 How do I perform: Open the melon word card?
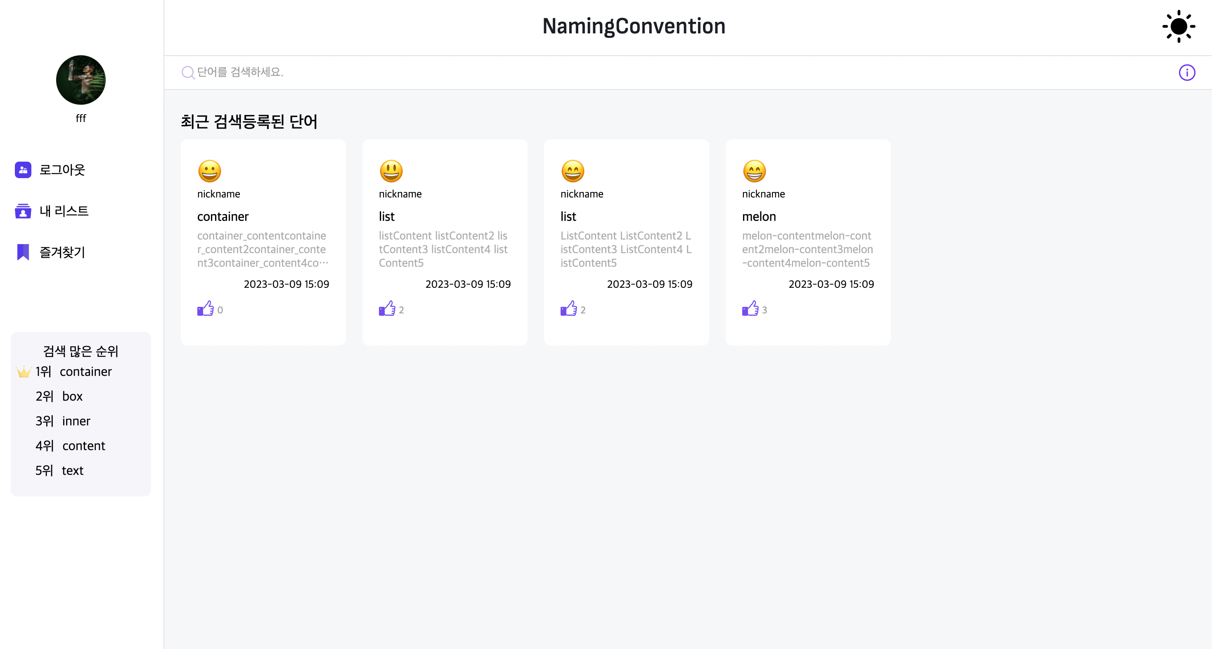[x=808, y=242]
